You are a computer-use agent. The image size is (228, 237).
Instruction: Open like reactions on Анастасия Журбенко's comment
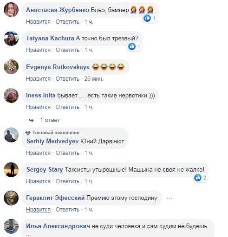[x=150, y=18]
